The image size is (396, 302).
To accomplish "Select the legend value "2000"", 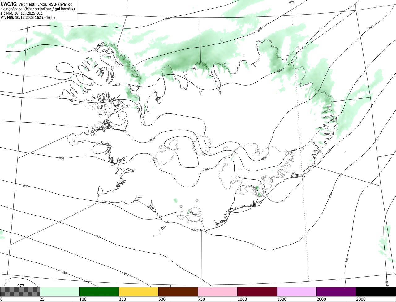I will [x=321, y=299].
